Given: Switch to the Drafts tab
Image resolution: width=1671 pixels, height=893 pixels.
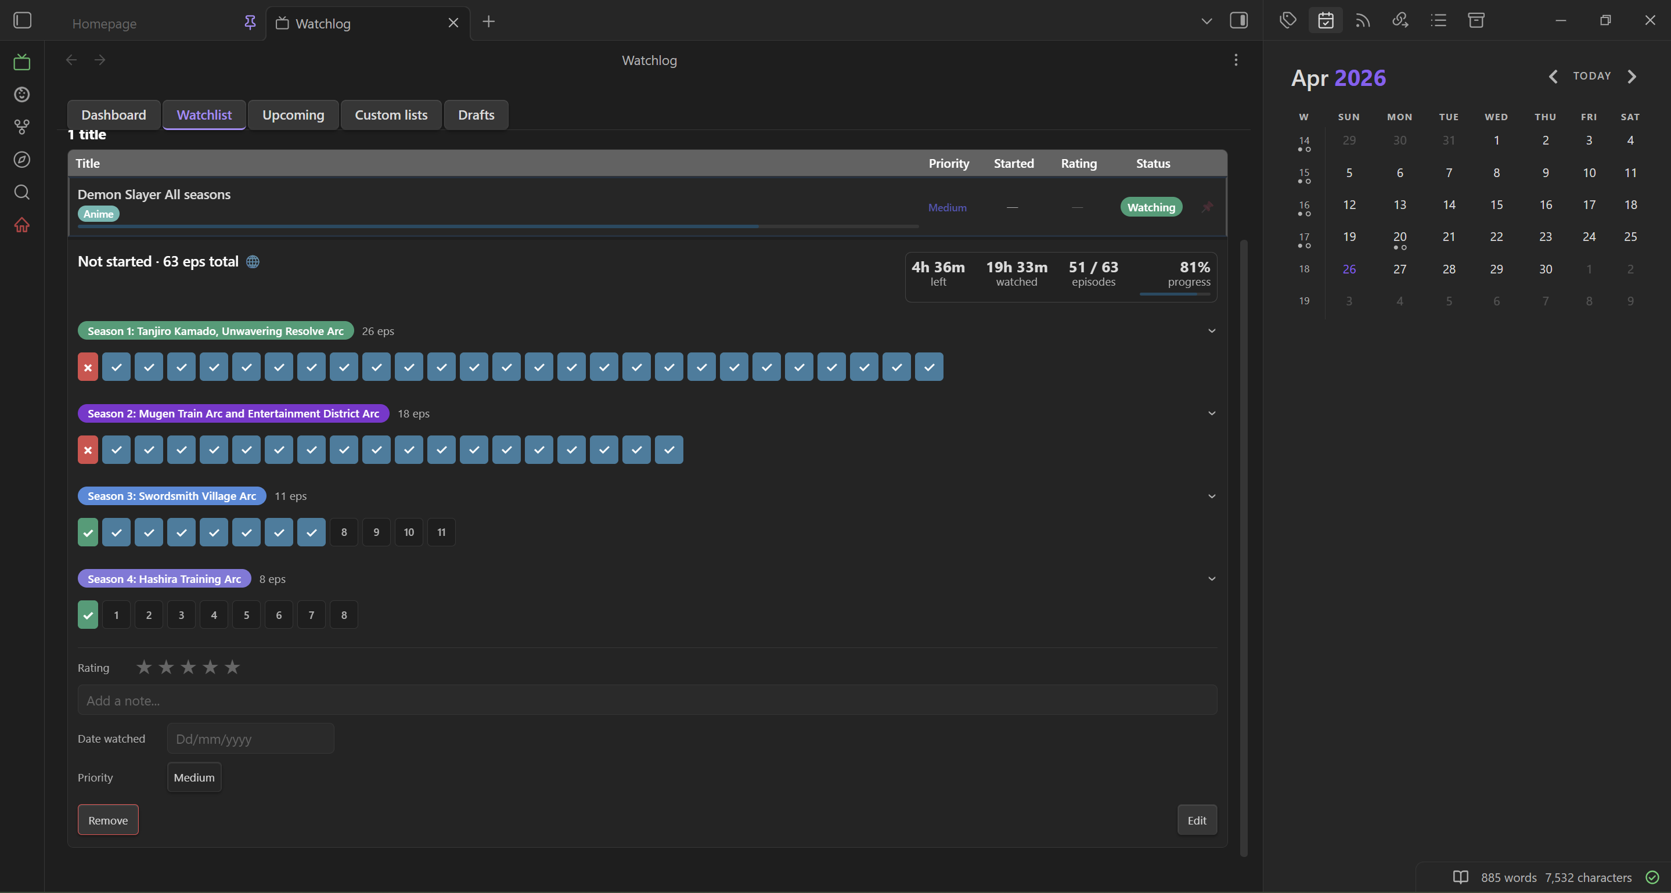Looking at the screenshot, I should pos(476,115).
